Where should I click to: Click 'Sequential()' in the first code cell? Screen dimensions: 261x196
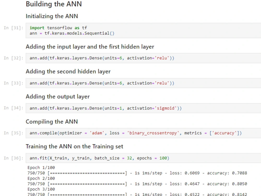[99, 33]
